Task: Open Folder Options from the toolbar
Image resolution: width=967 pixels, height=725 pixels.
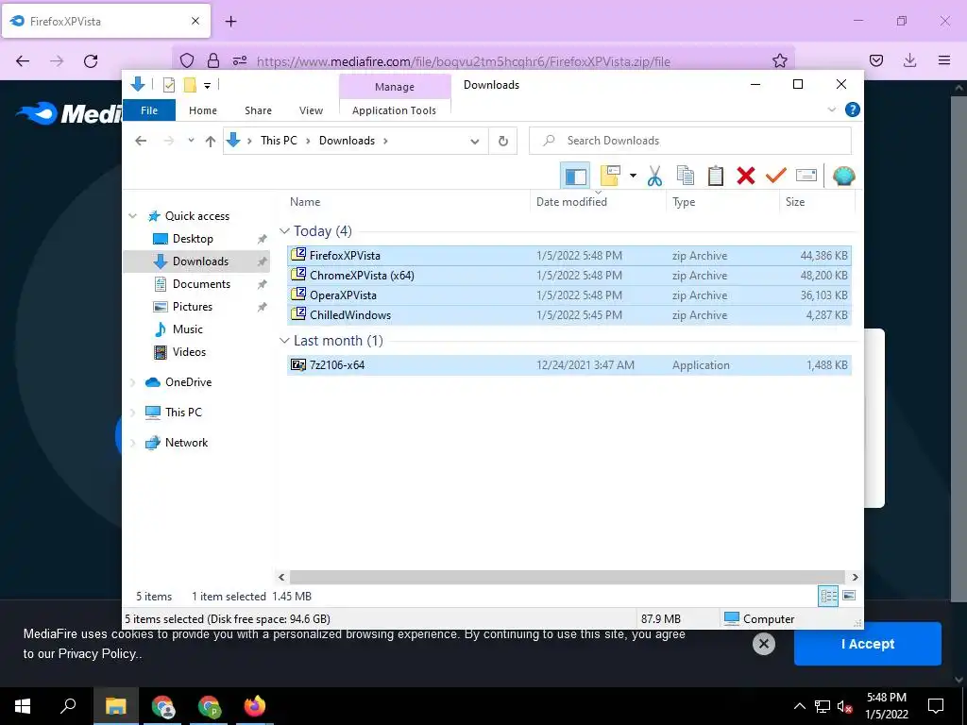Action: tap(610, 176)
